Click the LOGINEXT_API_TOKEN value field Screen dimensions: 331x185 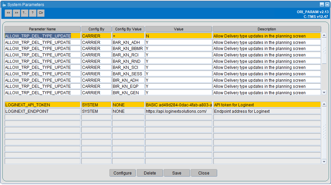click(x=179, y=105)
